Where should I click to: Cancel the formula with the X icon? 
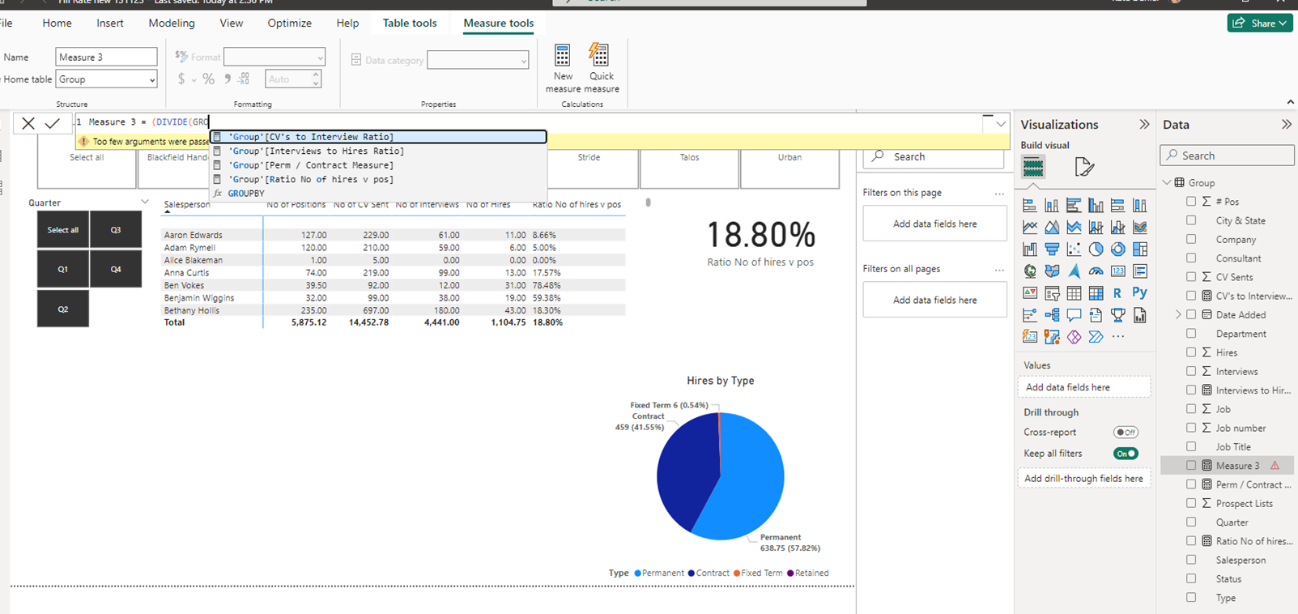click(28, 123)
